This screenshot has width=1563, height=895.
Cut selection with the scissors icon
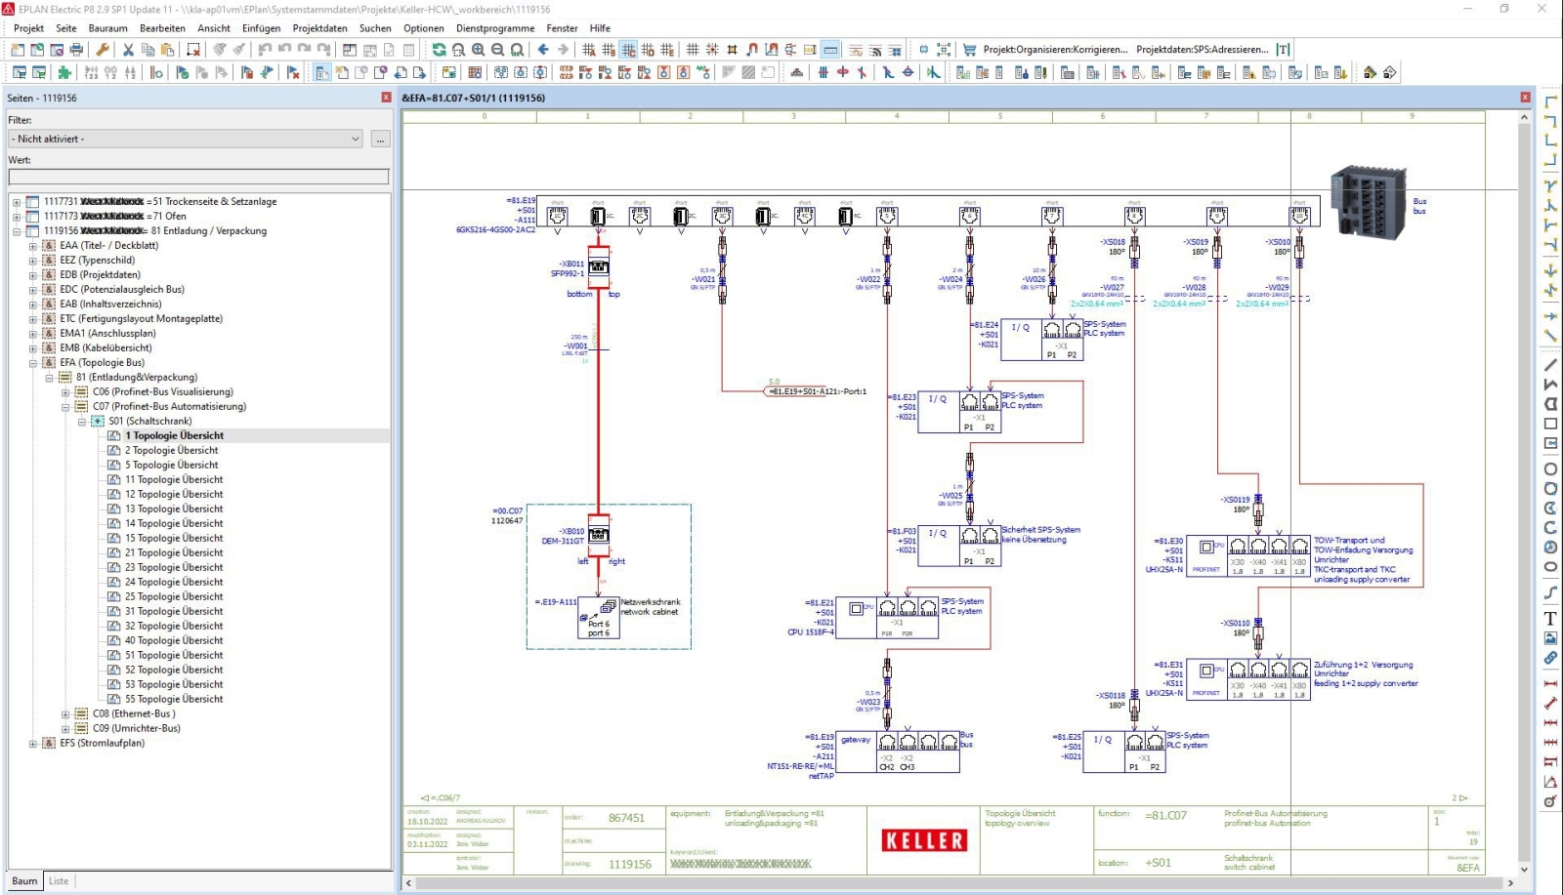click(x=129, y=49)
